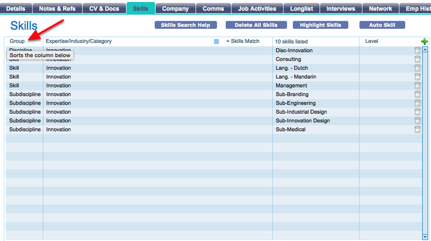
Task: Delete the Sub-Branding skill
Action: pyautogui.click(x=417, y=94)
